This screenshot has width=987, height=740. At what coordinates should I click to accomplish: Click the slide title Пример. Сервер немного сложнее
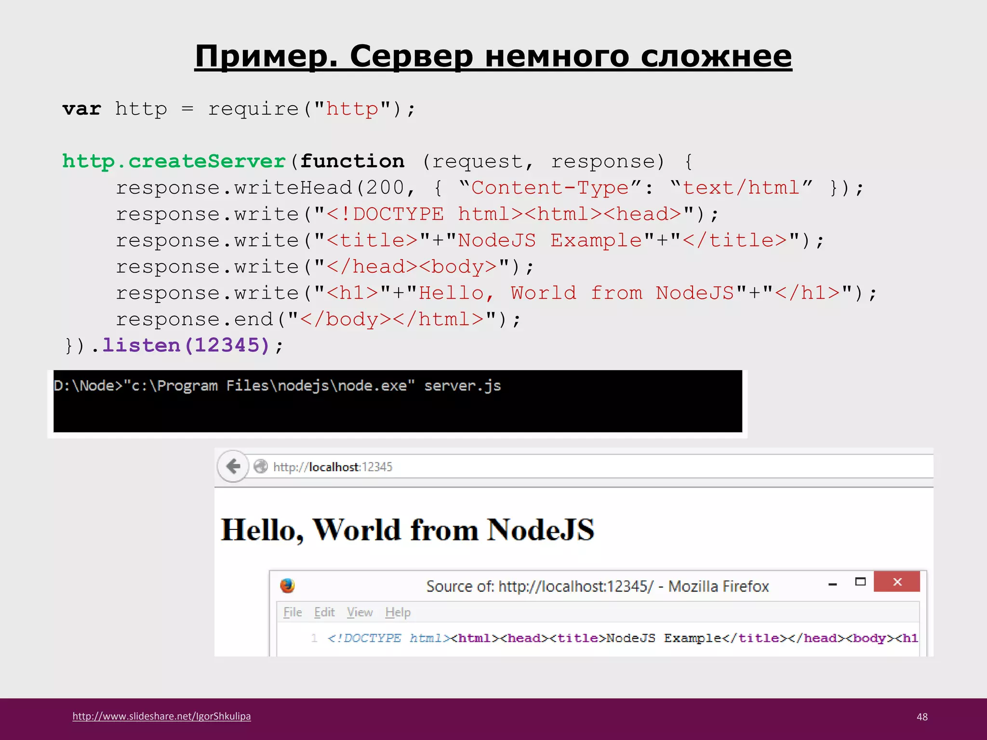[493, 56]
